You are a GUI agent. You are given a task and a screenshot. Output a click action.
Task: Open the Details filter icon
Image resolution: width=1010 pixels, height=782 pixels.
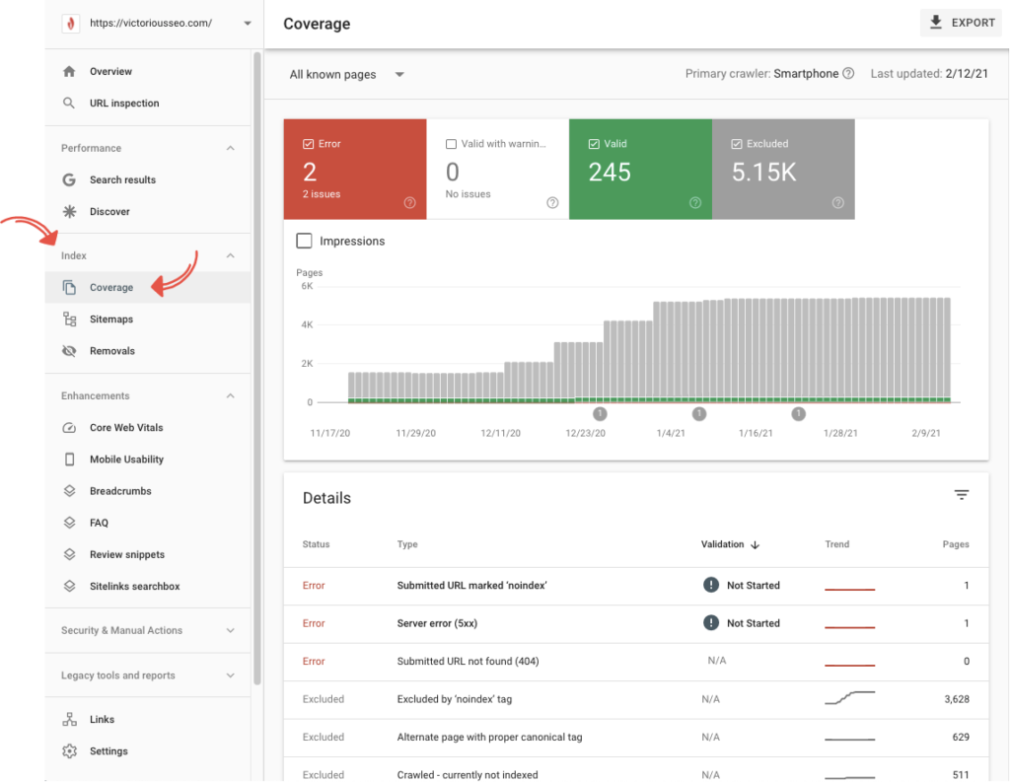click(962, 495)
